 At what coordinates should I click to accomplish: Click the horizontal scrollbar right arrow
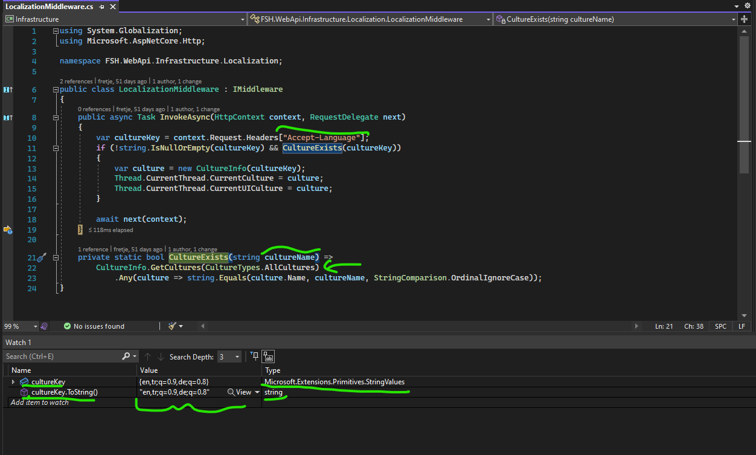click(x=636, y=326)
